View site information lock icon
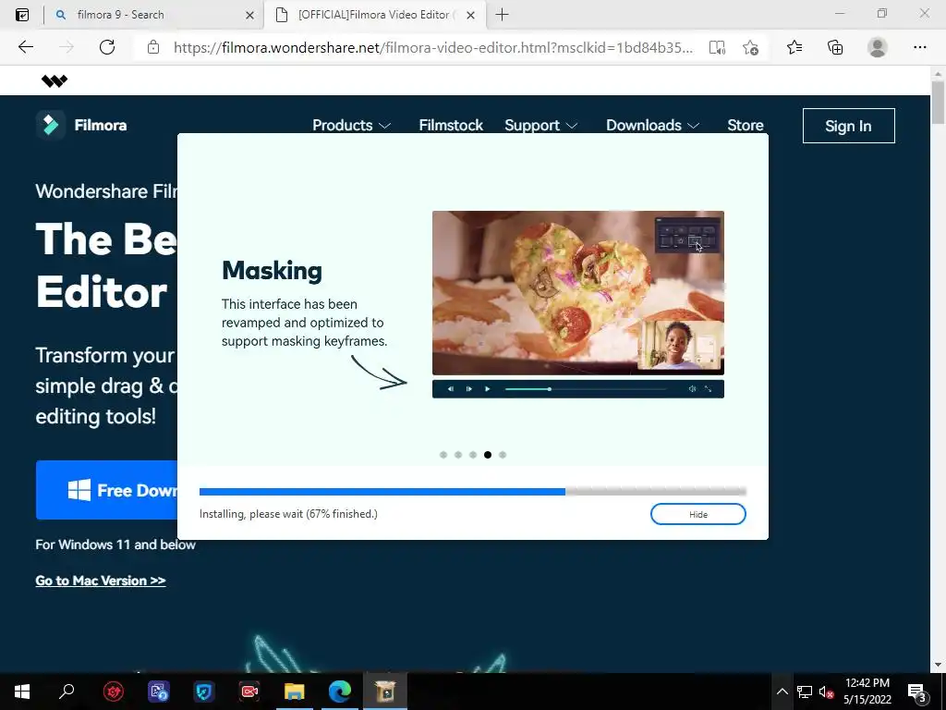946x710 pixels. [x=153, y=47]
